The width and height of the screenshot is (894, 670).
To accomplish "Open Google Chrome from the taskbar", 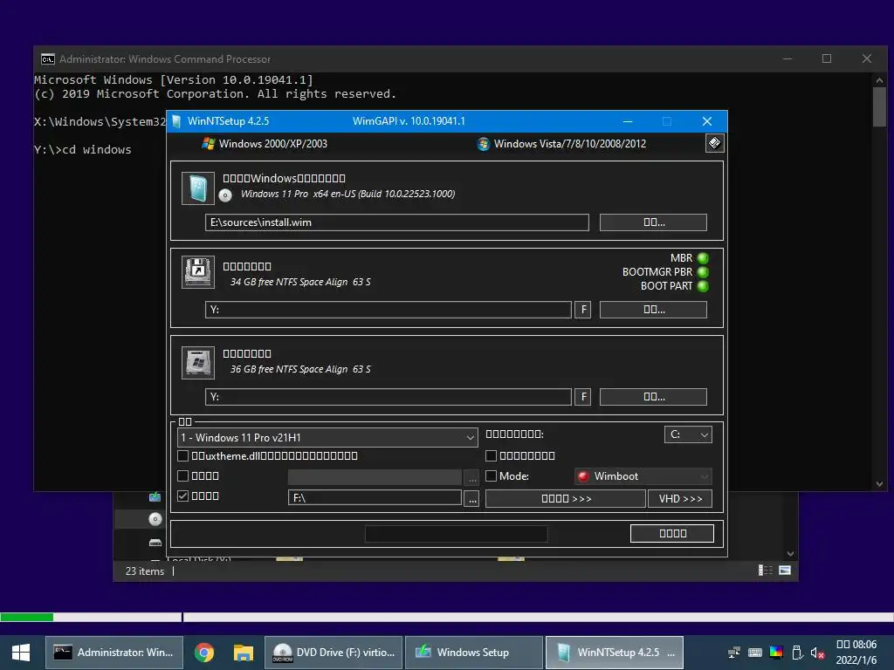I will pyautogui.click(x=203, y=653).
